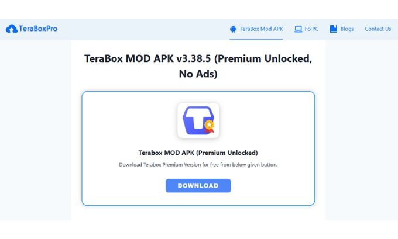Click the laptop icon beside Fo PC
Viewport: 398px width, 239px height.
point(298,29)
